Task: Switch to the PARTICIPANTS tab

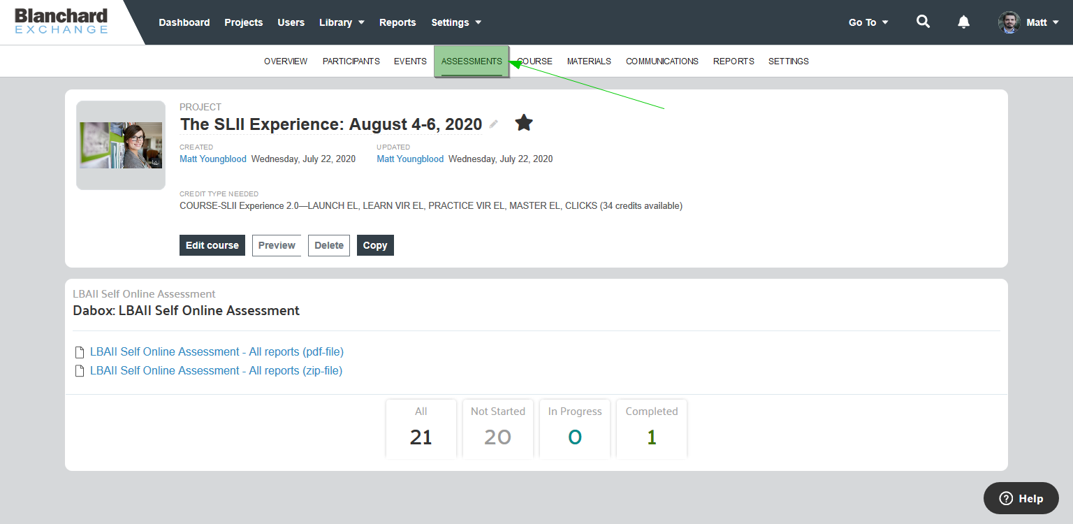Action: click(351, 61)
